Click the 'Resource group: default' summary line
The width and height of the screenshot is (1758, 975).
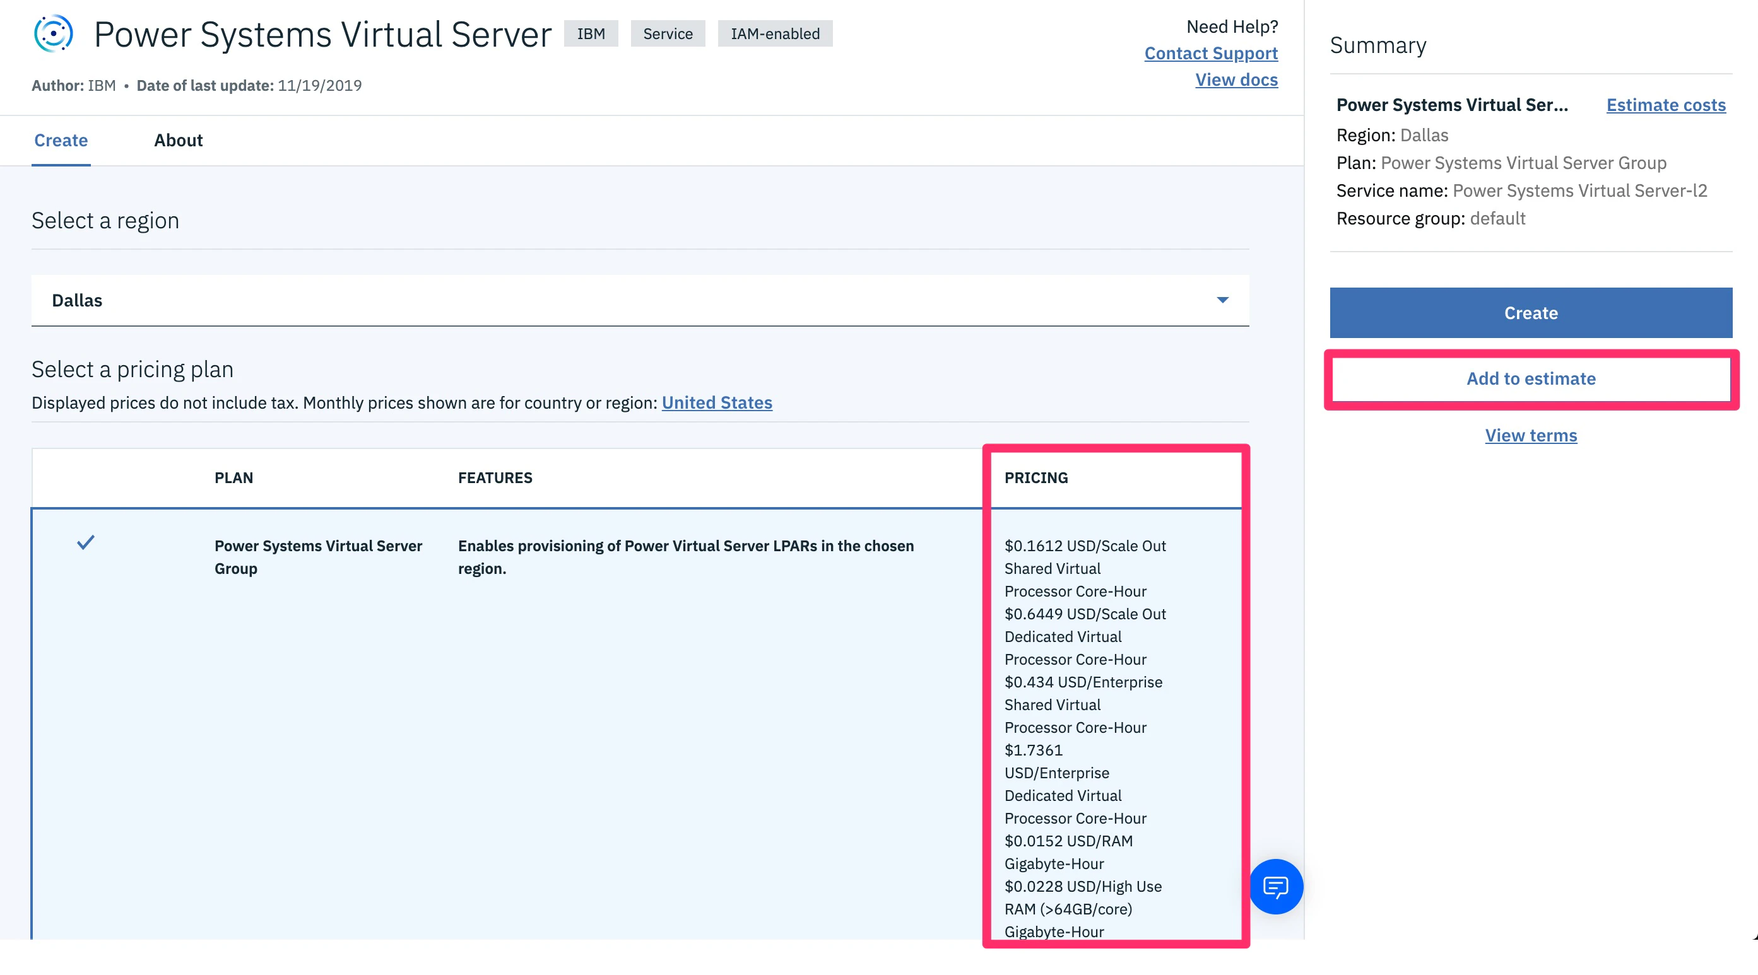(1431, 218)
